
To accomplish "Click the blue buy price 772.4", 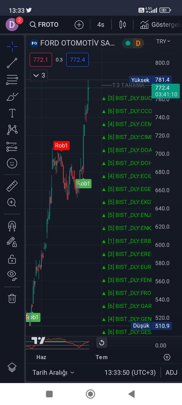I will tap(78, 60).
